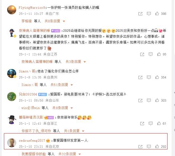
Task: Expand 共8条回复 under FlyingWarrior8
Action: [x=55, y=21]
